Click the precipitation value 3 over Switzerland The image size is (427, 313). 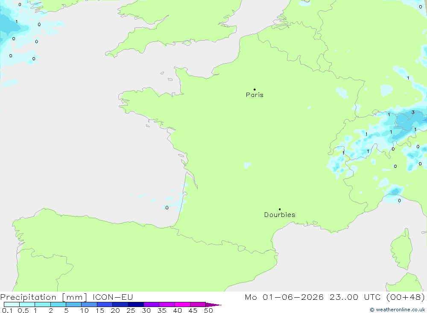point(413,112)
